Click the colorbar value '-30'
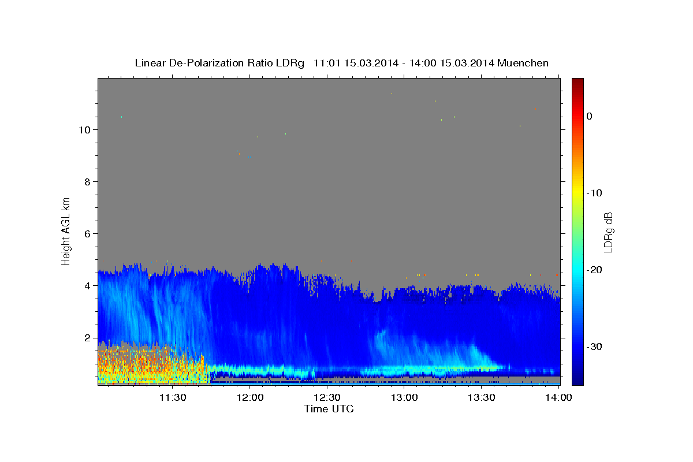 click(594, 346)
